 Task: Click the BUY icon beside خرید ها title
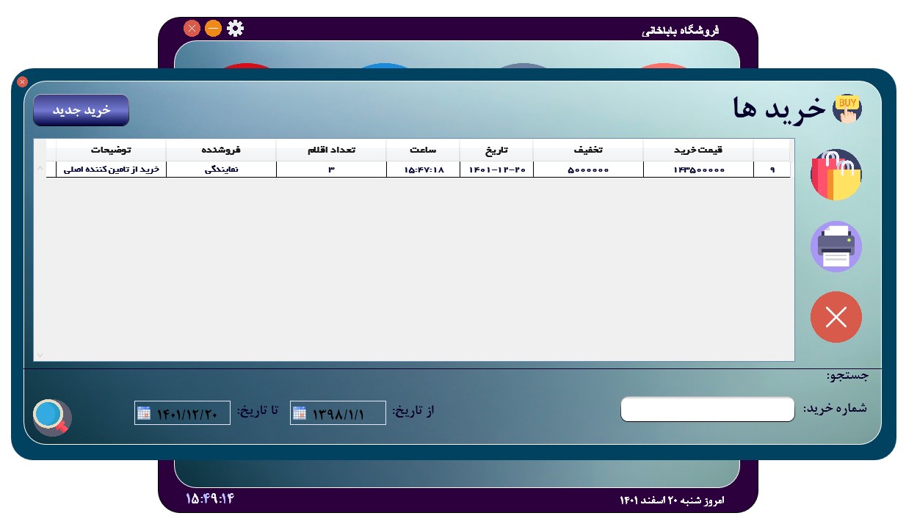point(847,109)
